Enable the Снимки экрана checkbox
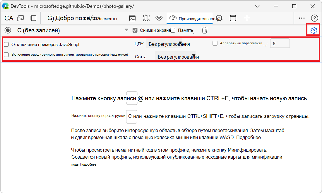This screenshot has height=193, width=322. 135,30
